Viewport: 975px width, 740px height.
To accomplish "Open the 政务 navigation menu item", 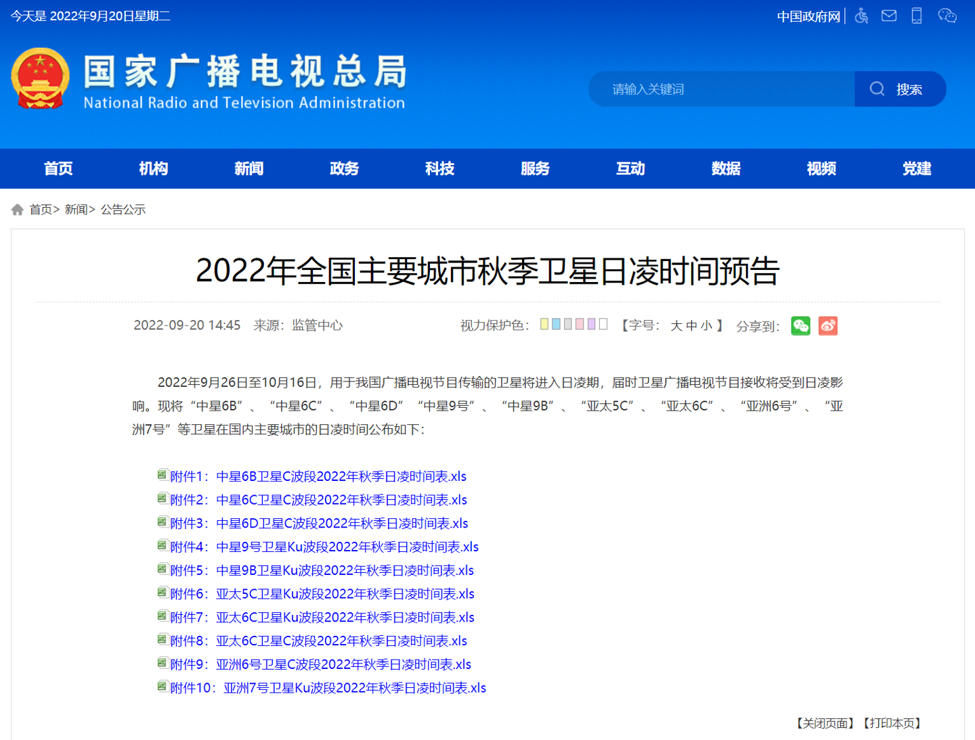I will click(345, 168).
